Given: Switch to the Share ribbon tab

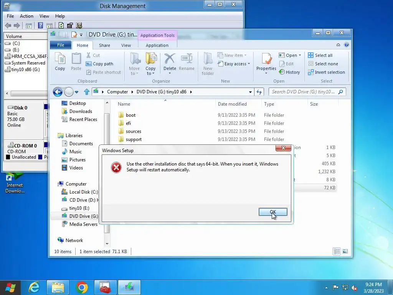Looking at the screenshot, I should coord(104,45).
